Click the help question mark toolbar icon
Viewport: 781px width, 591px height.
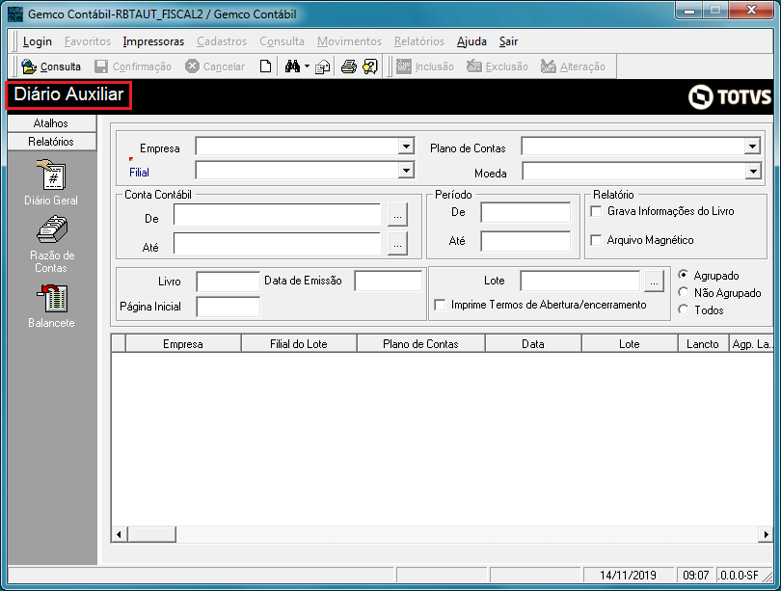click(370, 67)
